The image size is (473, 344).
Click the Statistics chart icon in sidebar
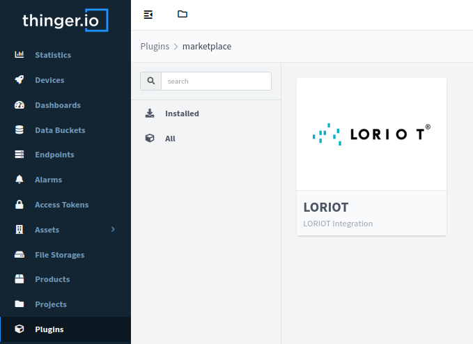[x=20, y=55]
